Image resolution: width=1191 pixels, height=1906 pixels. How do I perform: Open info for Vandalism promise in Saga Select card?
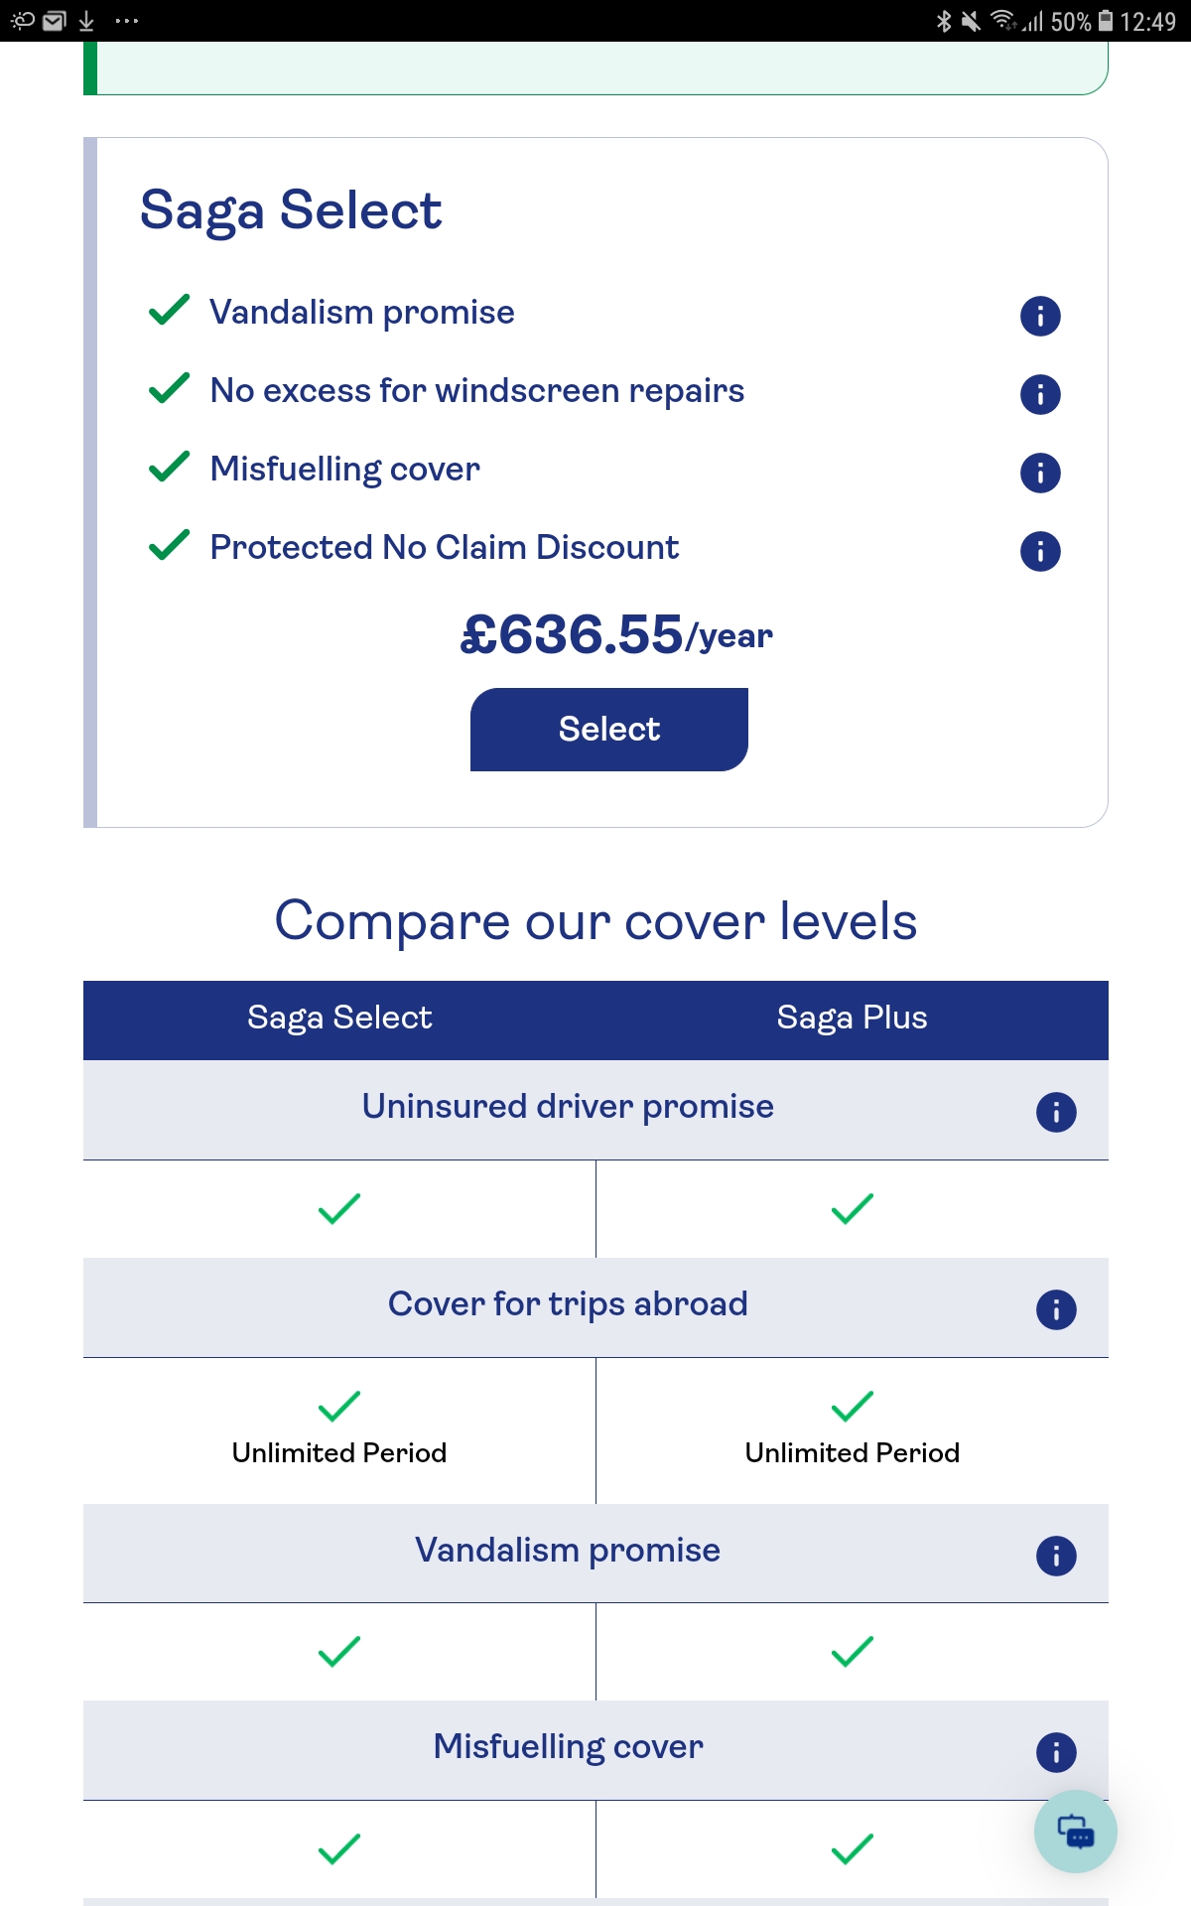(1040, 317)
